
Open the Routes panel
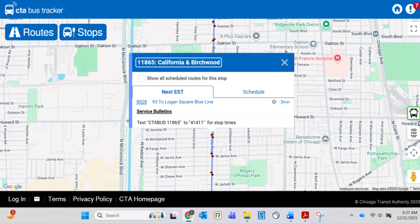(x=31, y=32)
